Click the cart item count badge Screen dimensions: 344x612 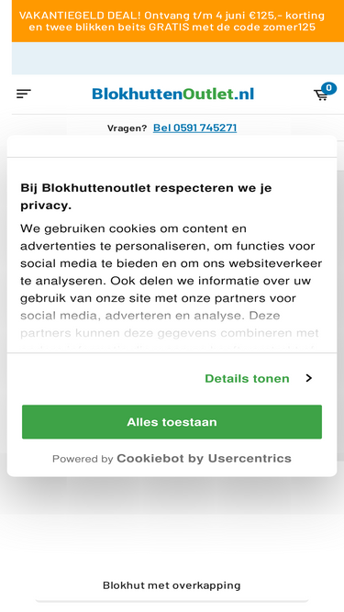point(328,88)
